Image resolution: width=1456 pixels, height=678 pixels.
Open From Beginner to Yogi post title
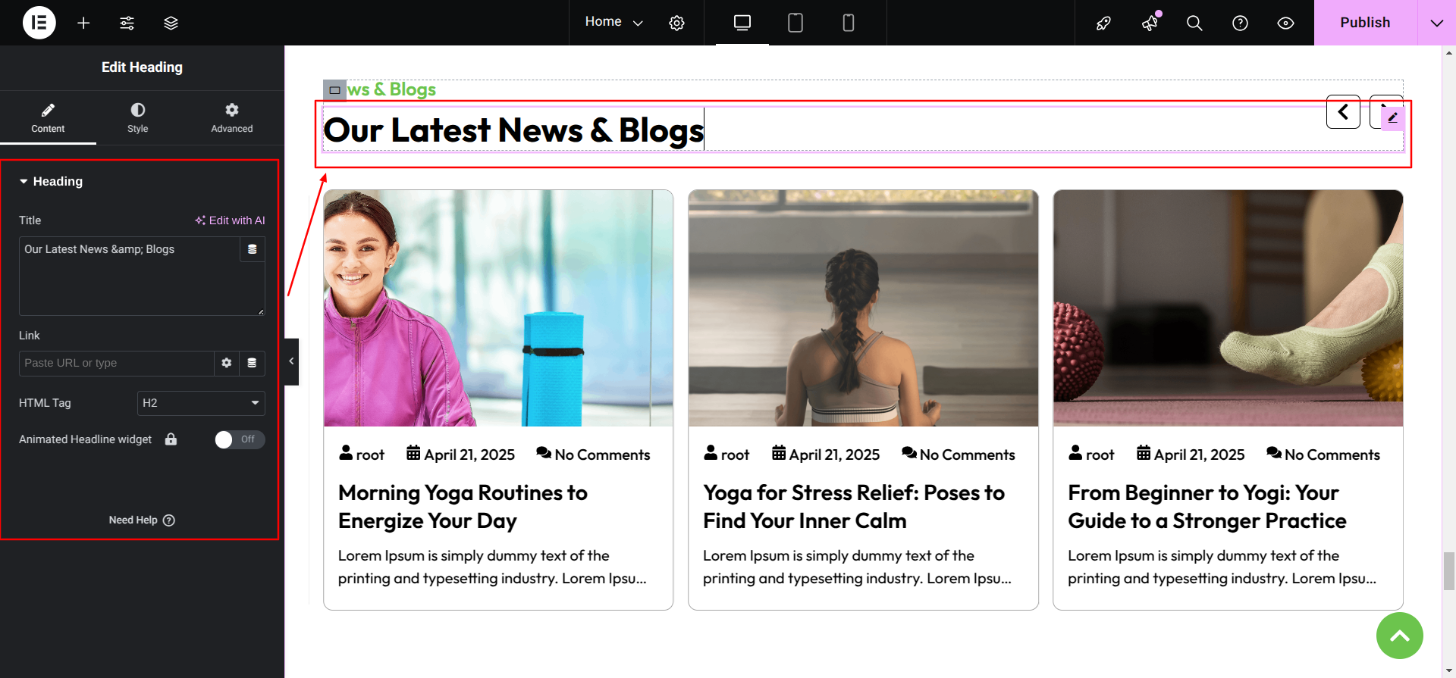pos(1207,507)
